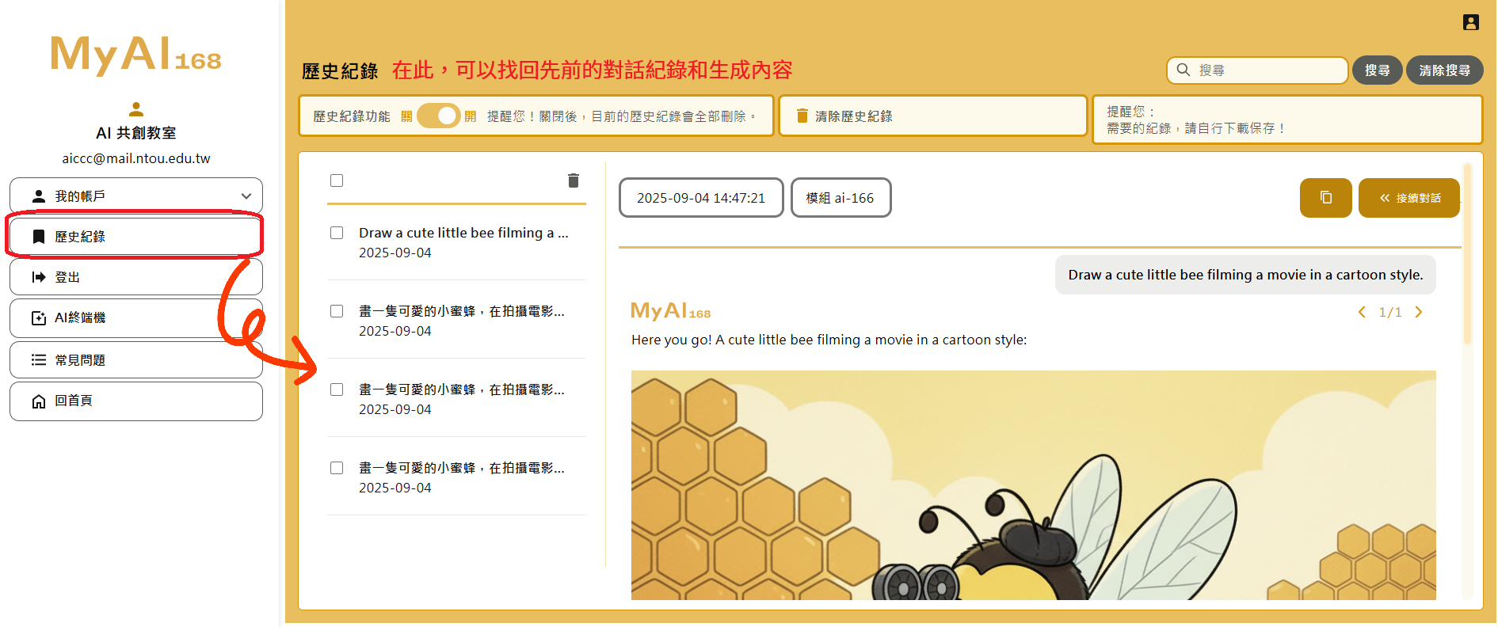Screen dimensions: 1498x627
Task: Click the user profile icon at top right
Action: click(x=1470, y=22)
